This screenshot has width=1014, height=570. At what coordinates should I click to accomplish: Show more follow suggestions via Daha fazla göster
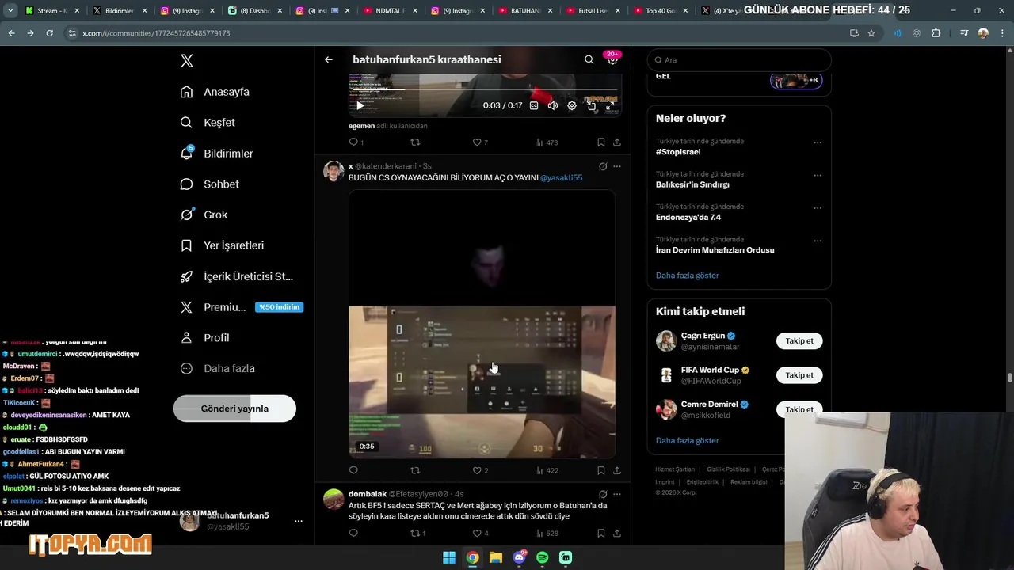pos(687,441)
